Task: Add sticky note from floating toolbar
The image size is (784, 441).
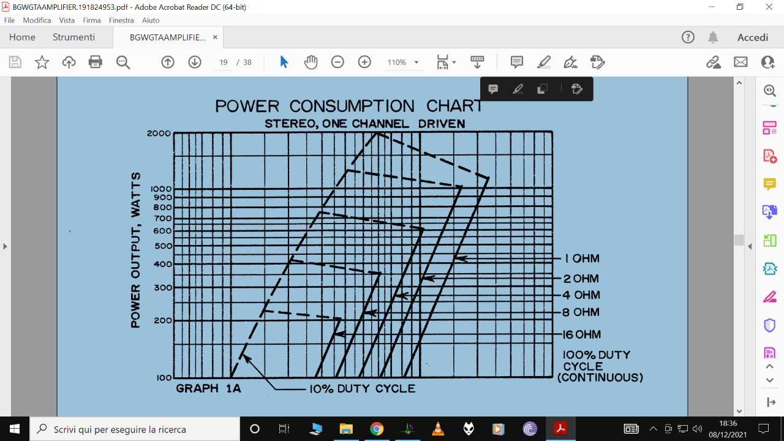Action: (493, 89)
